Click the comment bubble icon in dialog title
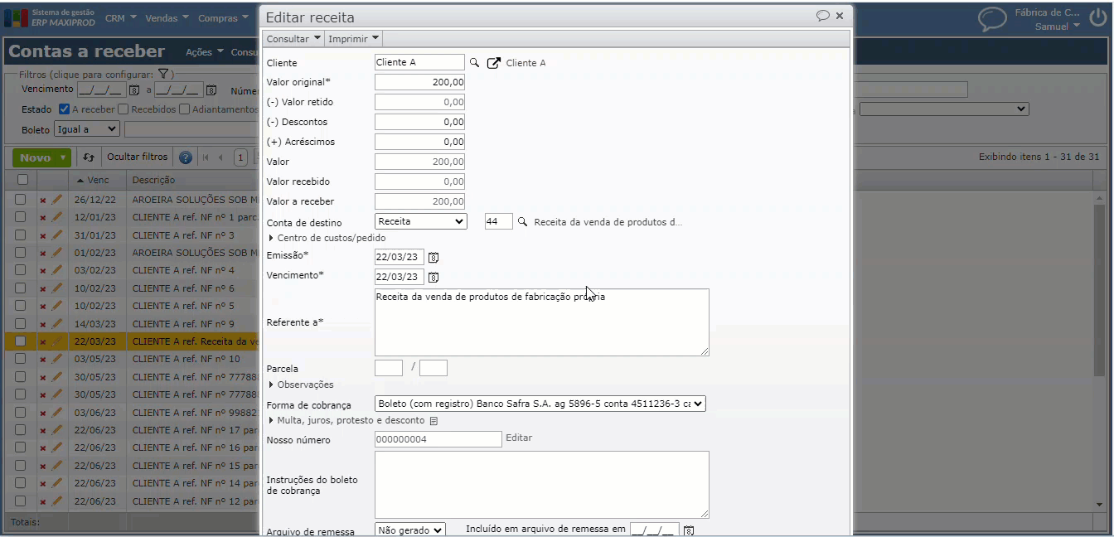The width and height of the screenshot is (1114, 537). pos(822,16)
